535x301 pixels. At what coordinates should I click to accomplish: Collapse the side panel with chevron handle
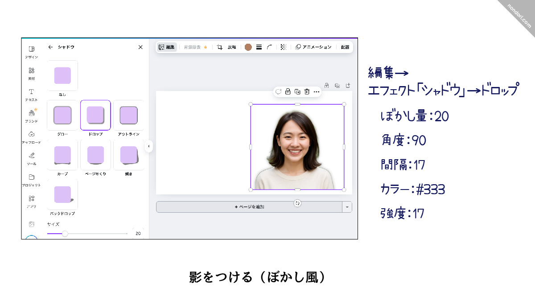click(x=148, y=146)
